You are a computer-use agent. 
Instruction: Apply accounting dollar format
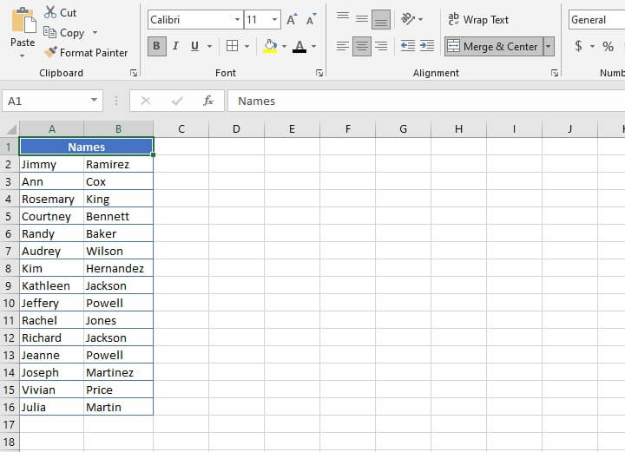(x=578, y=46)
